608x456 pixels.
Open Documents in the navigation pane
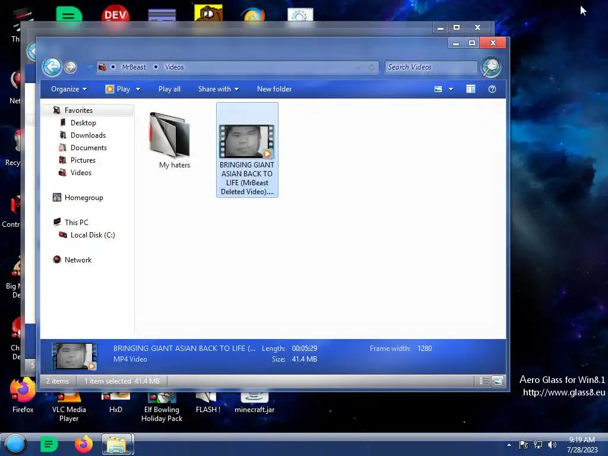pos(88,148)
